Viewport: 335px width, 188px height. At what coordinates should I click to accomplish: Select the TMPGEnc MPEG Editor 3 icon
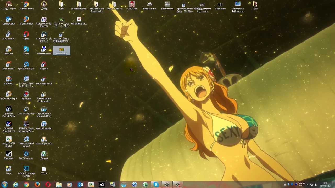(x=26, y=141)
